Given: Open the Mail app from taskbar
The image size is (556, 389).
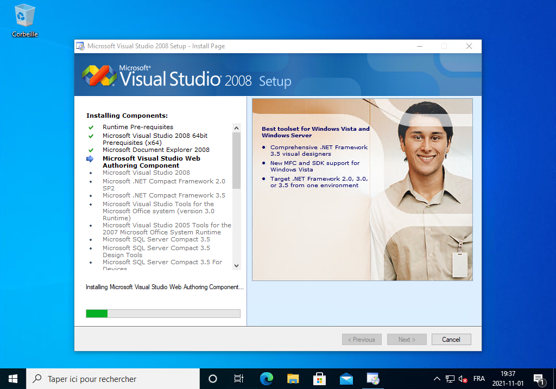Looking at the screenshot, I should [x=346, y=379].
